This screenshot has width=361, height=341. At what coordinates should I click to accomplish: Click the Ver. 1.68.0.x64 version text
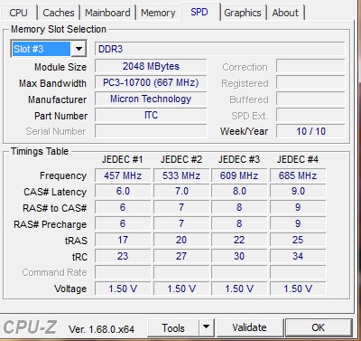tap(101, 329)
